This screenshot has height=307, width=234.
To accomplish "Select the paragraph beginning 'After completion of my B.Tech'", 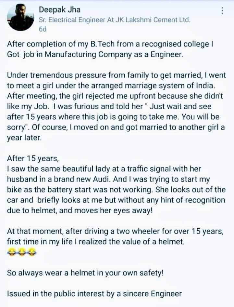I will [x=110, y=49].
